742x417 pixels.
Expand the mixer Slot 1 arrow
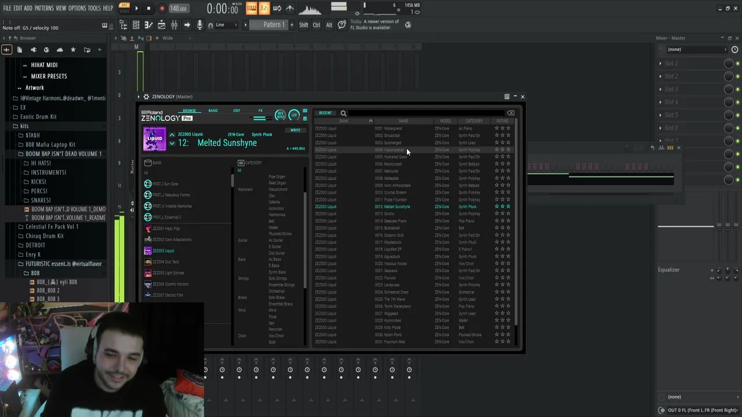pos(660,63)
